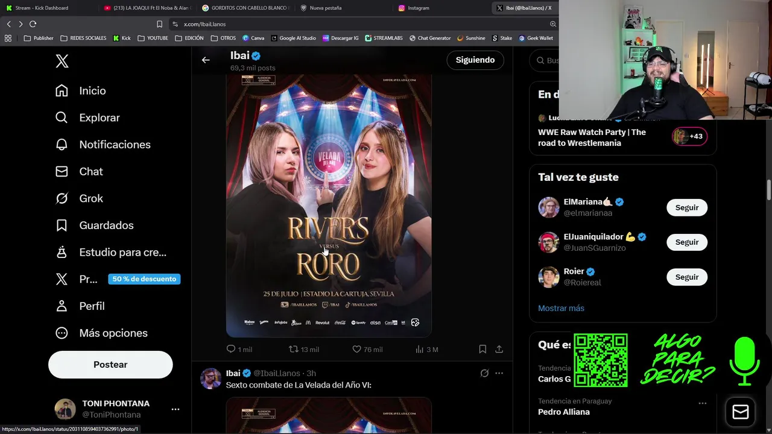Image resolution: width=772 pixels, height=434 pixels.
Task: Open account menu dots for TONI PHONTANA
Action: 176,409
